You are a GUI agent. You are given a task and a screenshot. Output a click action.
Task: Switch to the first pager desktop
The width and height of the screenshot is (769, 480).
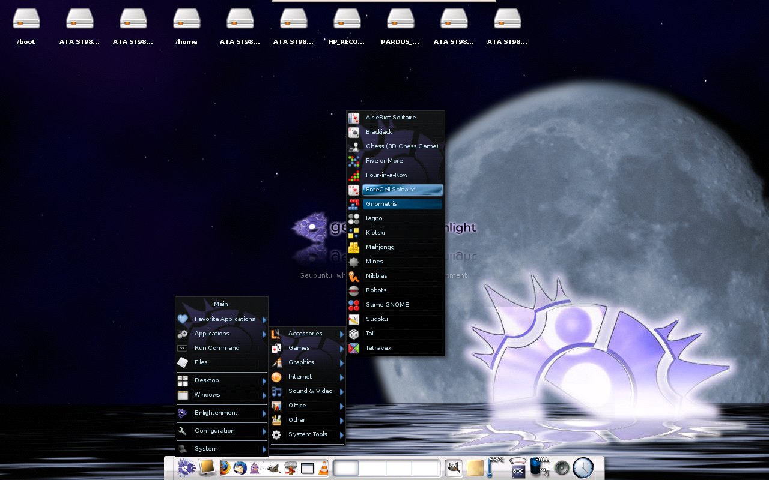point(346,468)
